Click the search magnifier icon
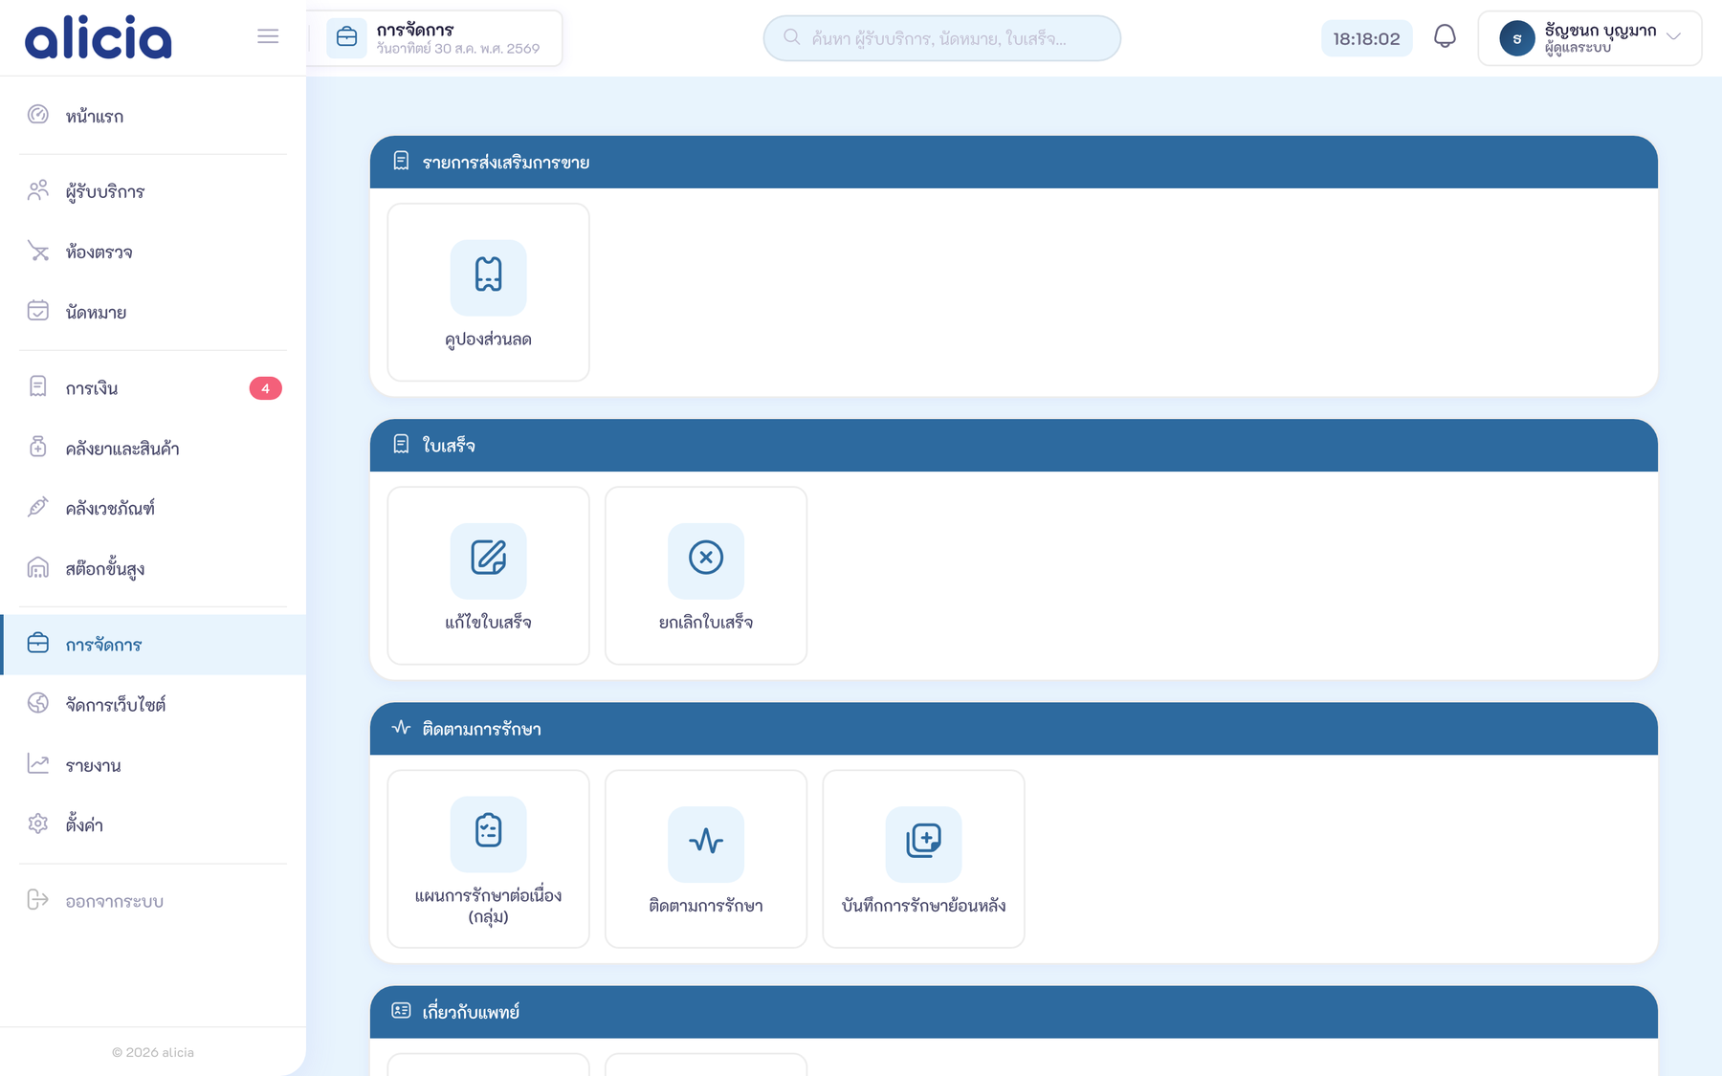This screenshot has height=1076, width=1722. pos(791,37)
